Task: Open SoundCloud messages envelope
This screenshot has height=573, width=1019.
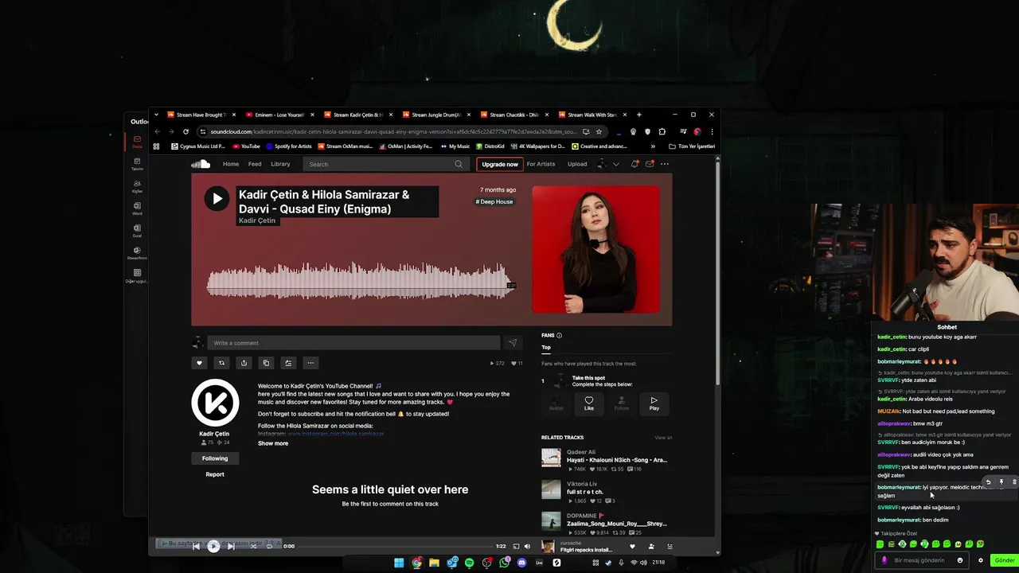Action: point(650,164)
